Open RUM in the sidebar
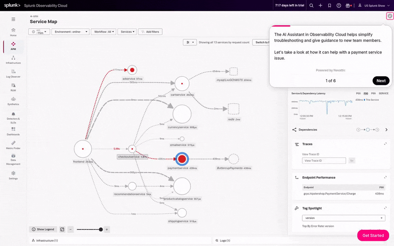 tap(13, 87)
